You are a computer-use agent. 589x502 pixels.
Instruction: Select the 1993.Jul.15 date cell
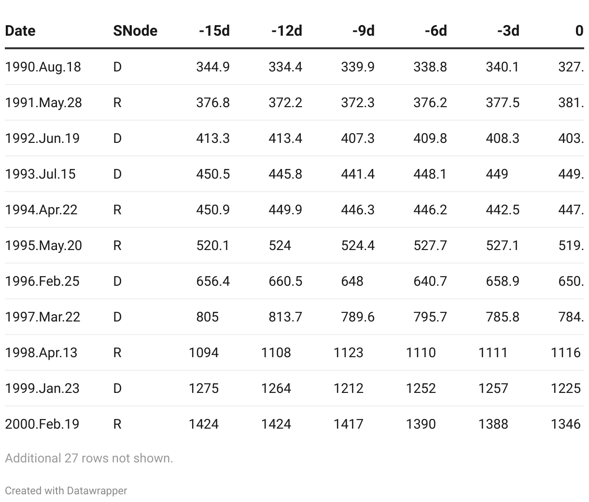pos(40,174)
